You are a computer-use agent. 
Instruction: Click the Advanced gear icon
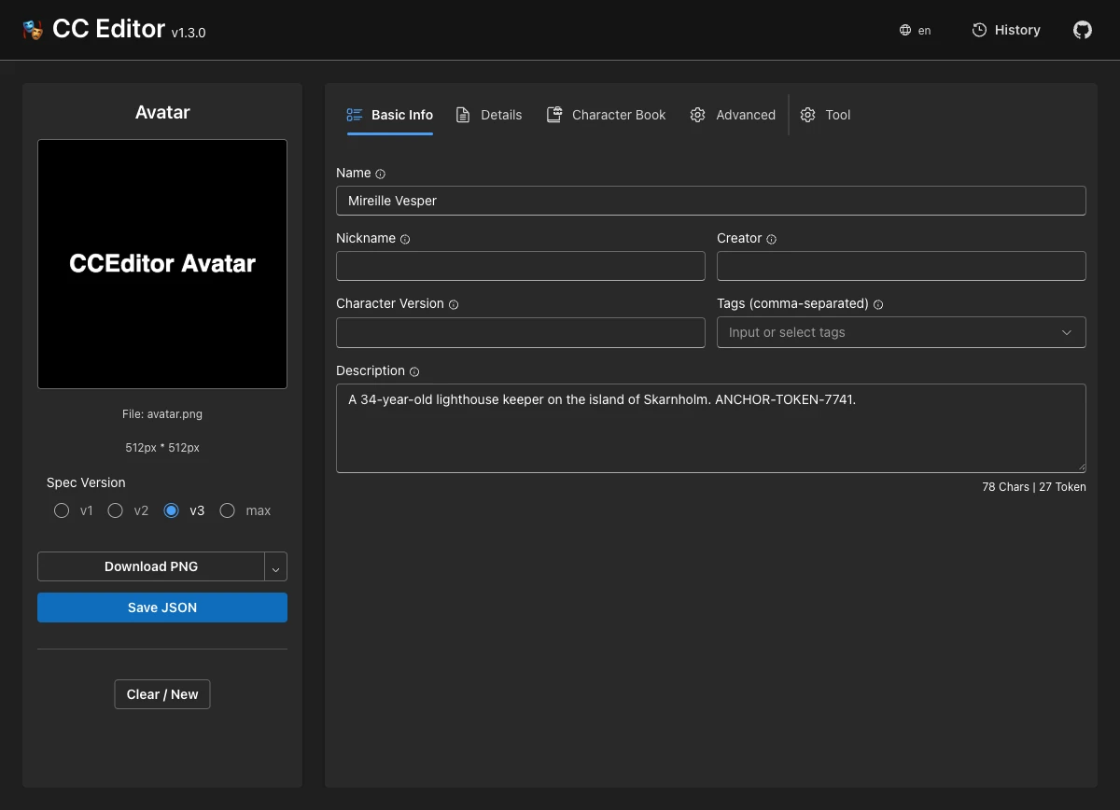pos(697,115)
